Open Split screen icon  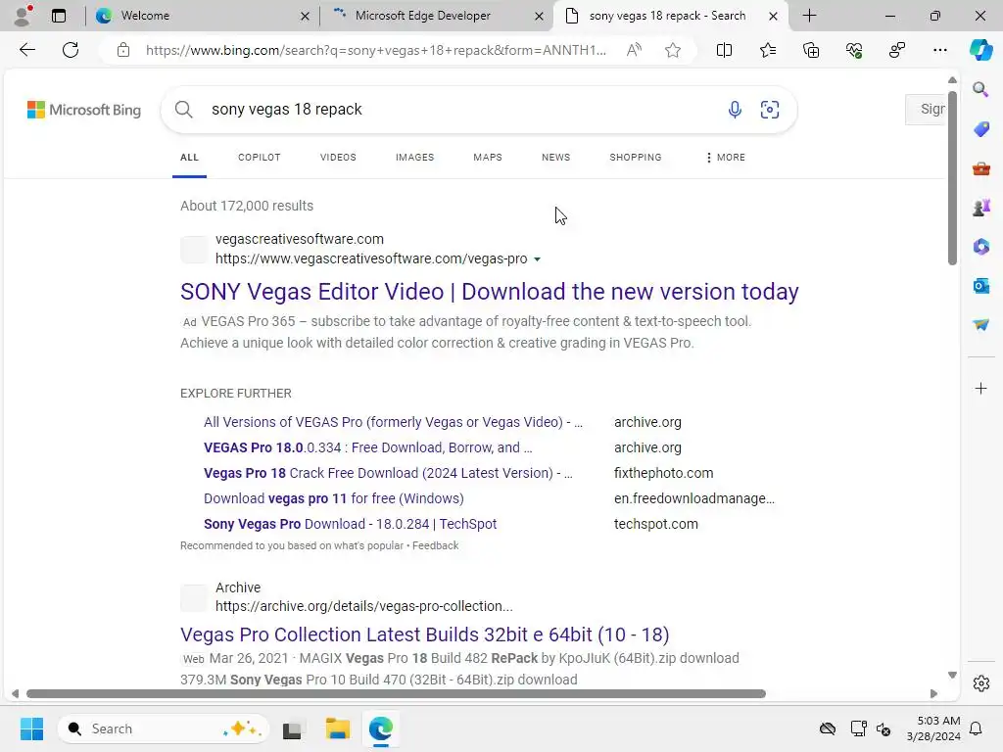pos(724,50)
